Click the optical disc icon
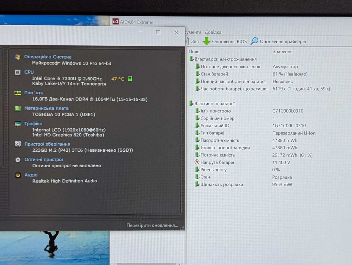The width and height of the screenshot is (352, 265). pos(18,160)
